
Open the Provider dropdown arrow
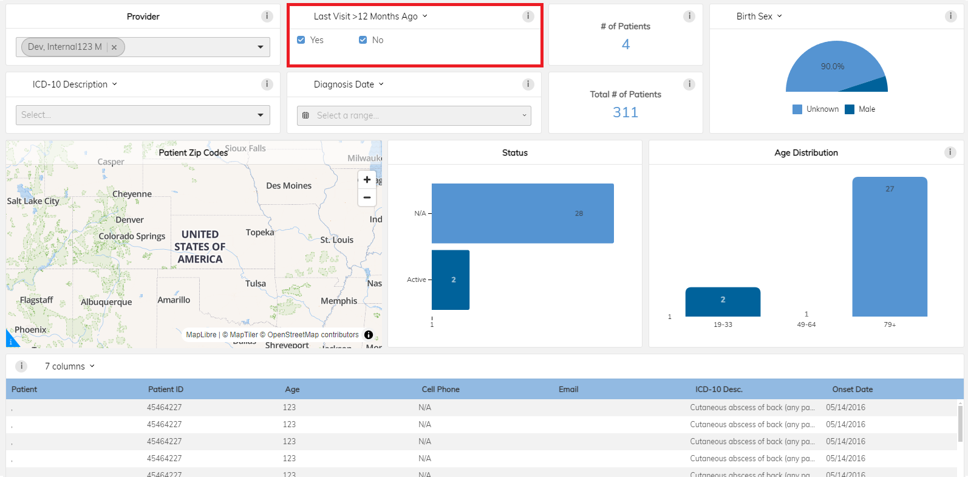261,47
